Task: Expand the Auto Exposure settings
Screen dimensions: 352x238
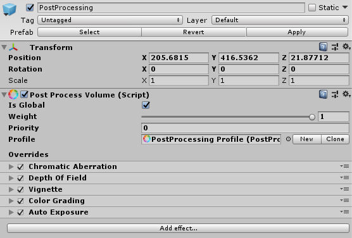Action: click(11, 212)
